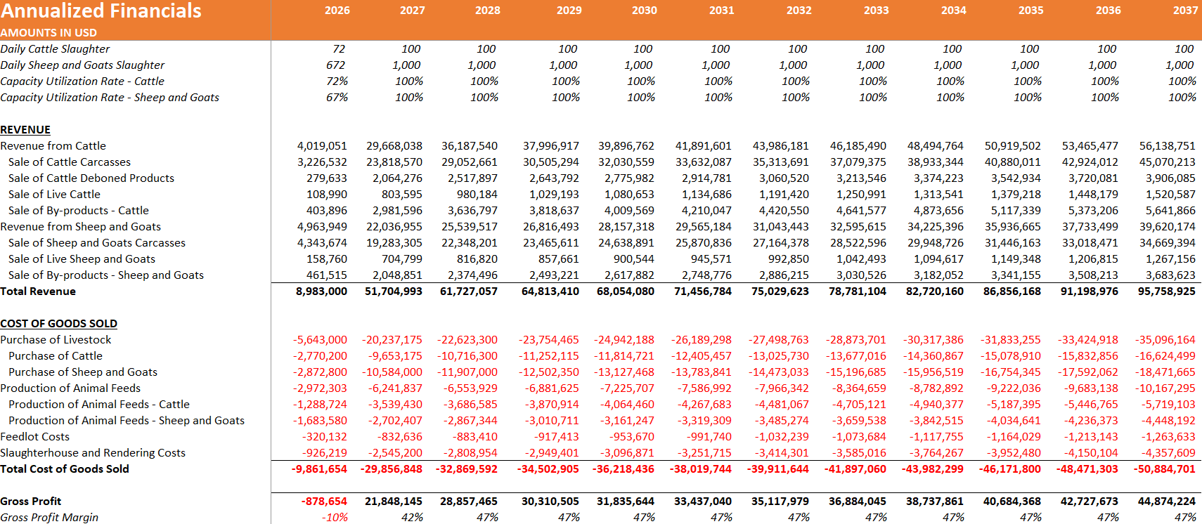Select Total COGS 2037 value -50,884,701

click(1165, 469)
